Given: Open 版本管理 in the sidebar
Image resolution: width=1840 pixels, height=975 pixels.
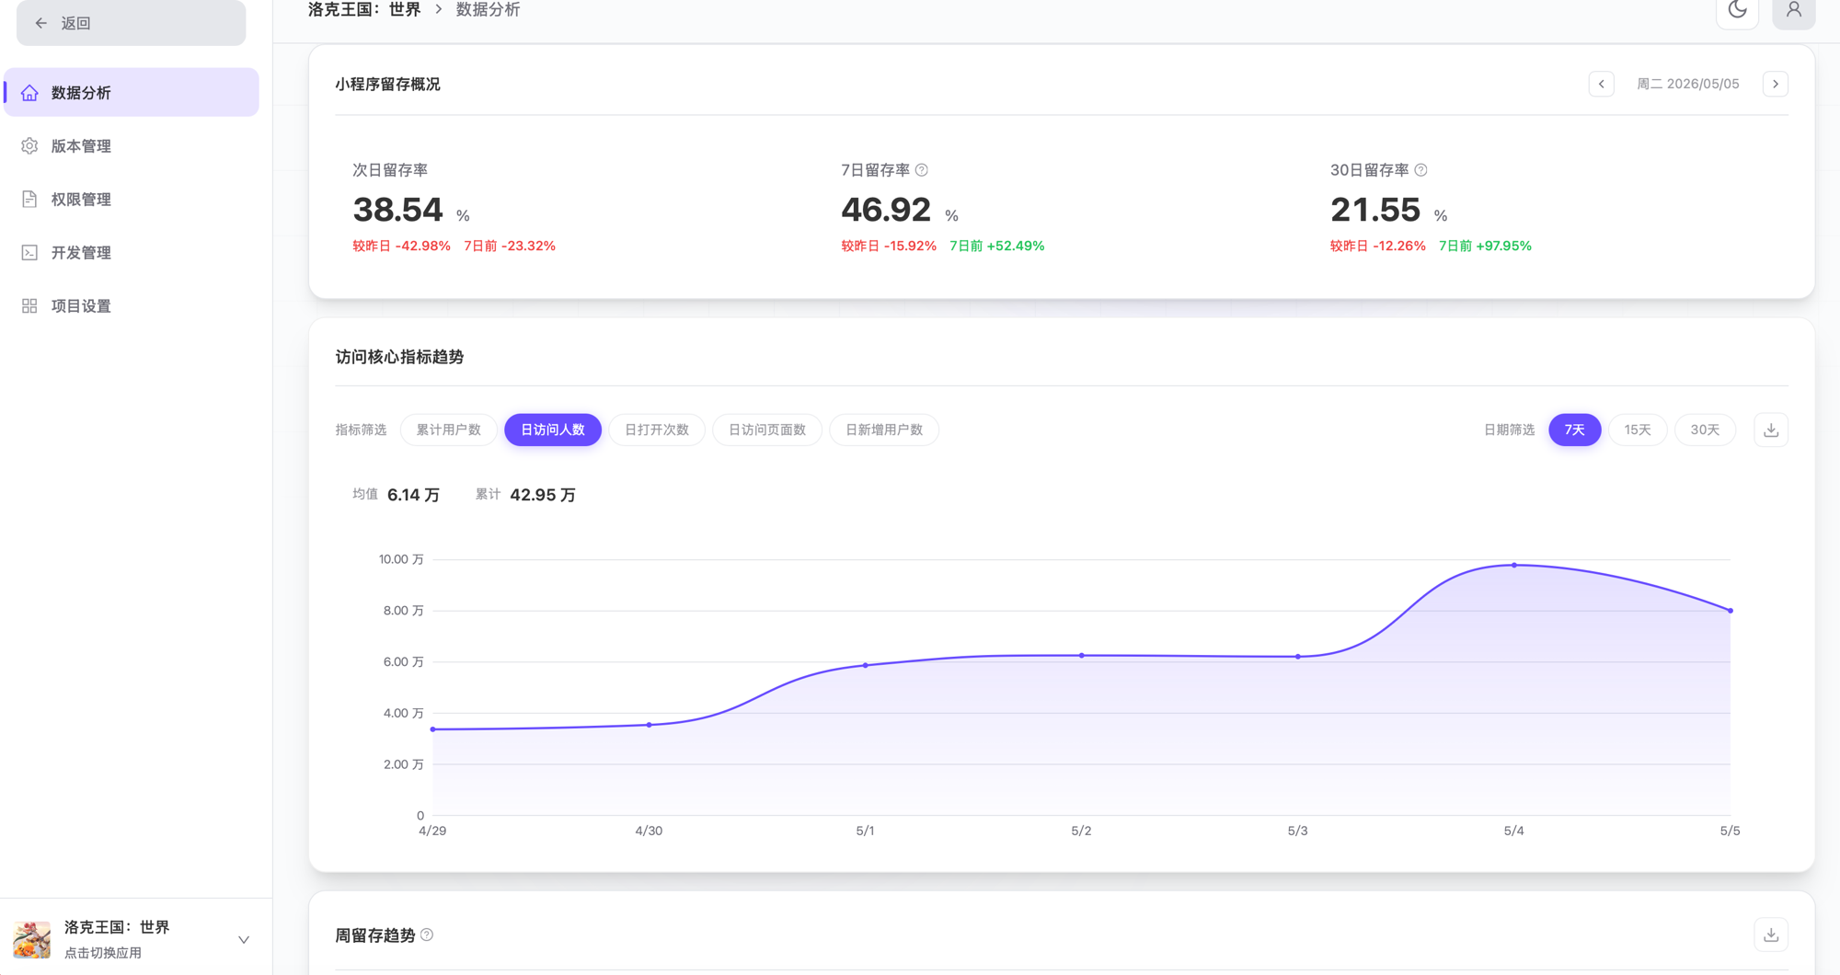Looking at the screenshot, I should click(x=132, y=145).
